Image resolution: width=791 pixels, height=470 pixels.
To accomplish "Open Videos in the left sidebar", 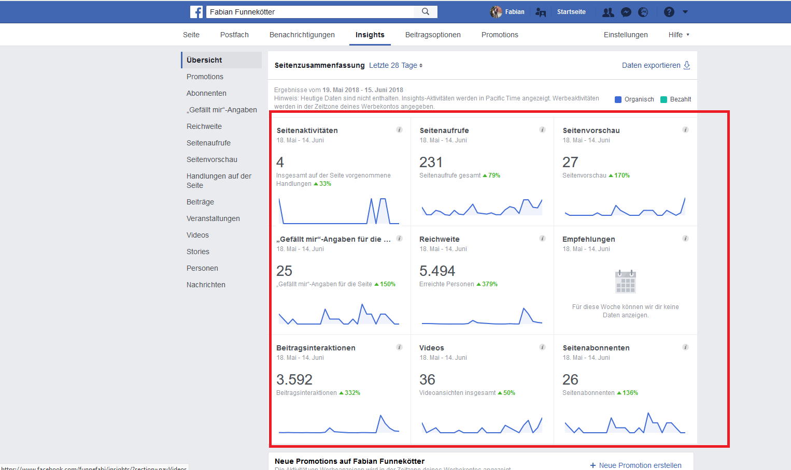I will pos(197,235).
